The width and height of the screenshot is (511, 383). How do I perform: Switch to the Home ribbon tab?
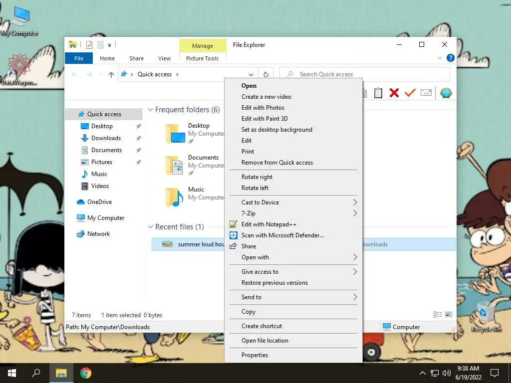point(107,58)
